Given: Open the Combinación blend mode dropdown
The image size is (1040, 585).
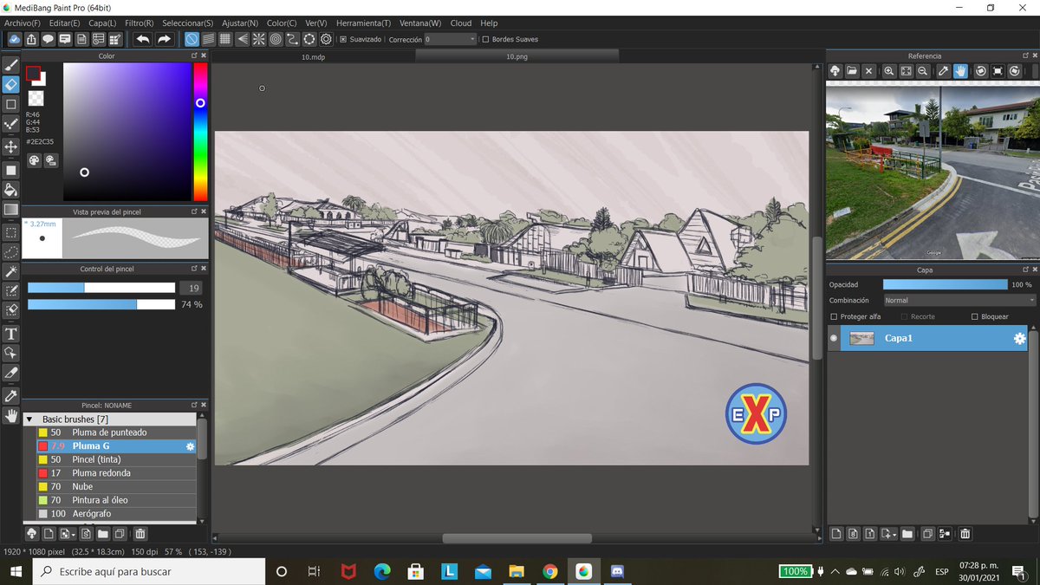Looking at the screenshot, I should pos(959,300).
